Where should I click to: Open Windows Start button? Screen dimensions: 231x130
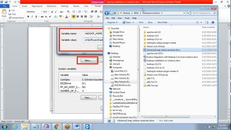(x=4, y=127)
